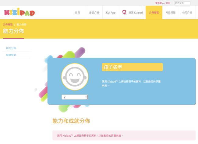Open the 產品介紹 menu item
The image size is (198, 144).
point(94,13)
